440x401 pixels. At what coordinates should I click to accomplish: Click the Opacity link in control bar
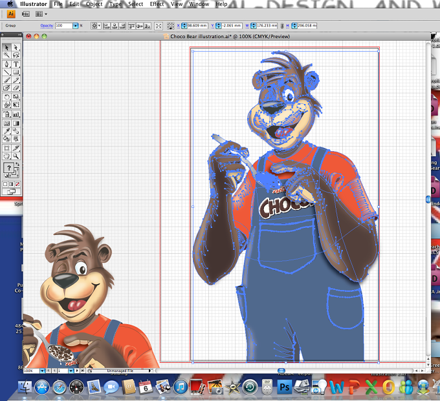coord(47,26)
